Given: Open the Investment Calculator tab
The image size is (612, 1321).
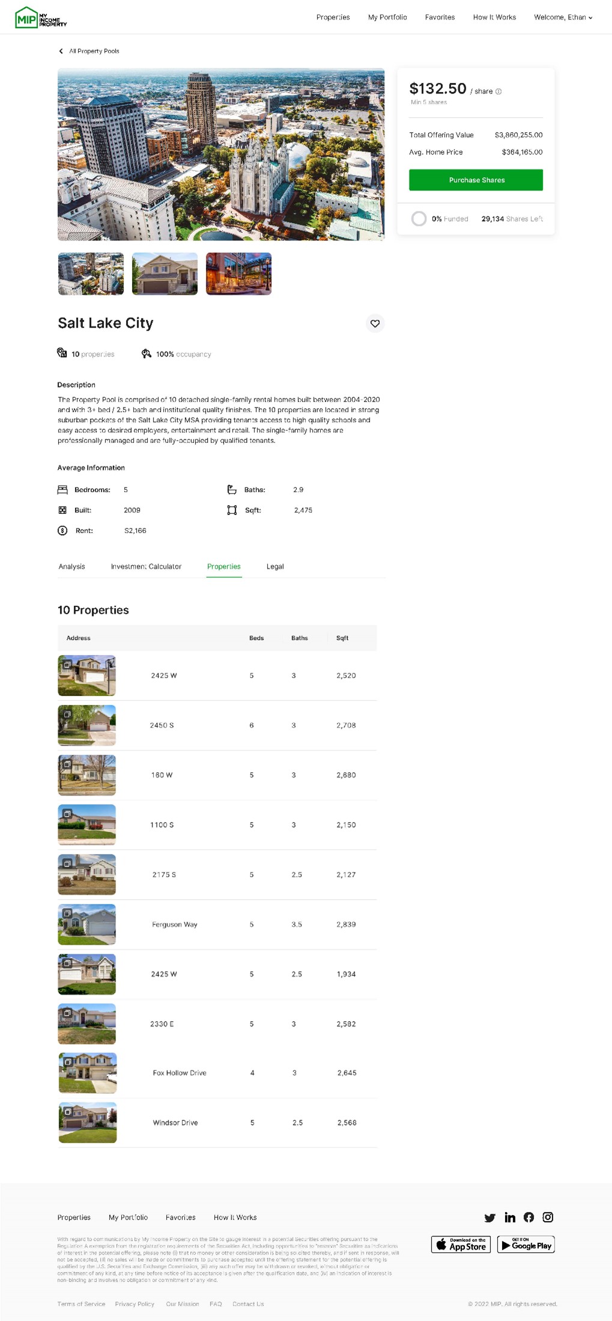Looking at the screenshot, I should point(146,567).
